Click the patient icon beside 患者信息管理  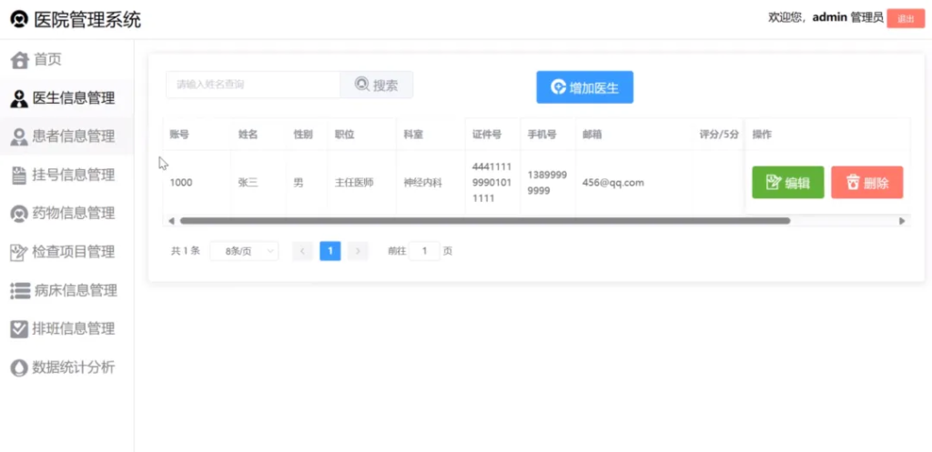(x=19, y=137)
